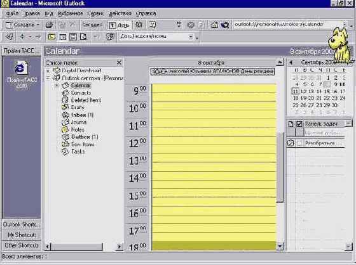Image resolution: width=356 pixels, height=265 pixels.
Task: Click the Delete toolbar icon
Action: point(72,25)
